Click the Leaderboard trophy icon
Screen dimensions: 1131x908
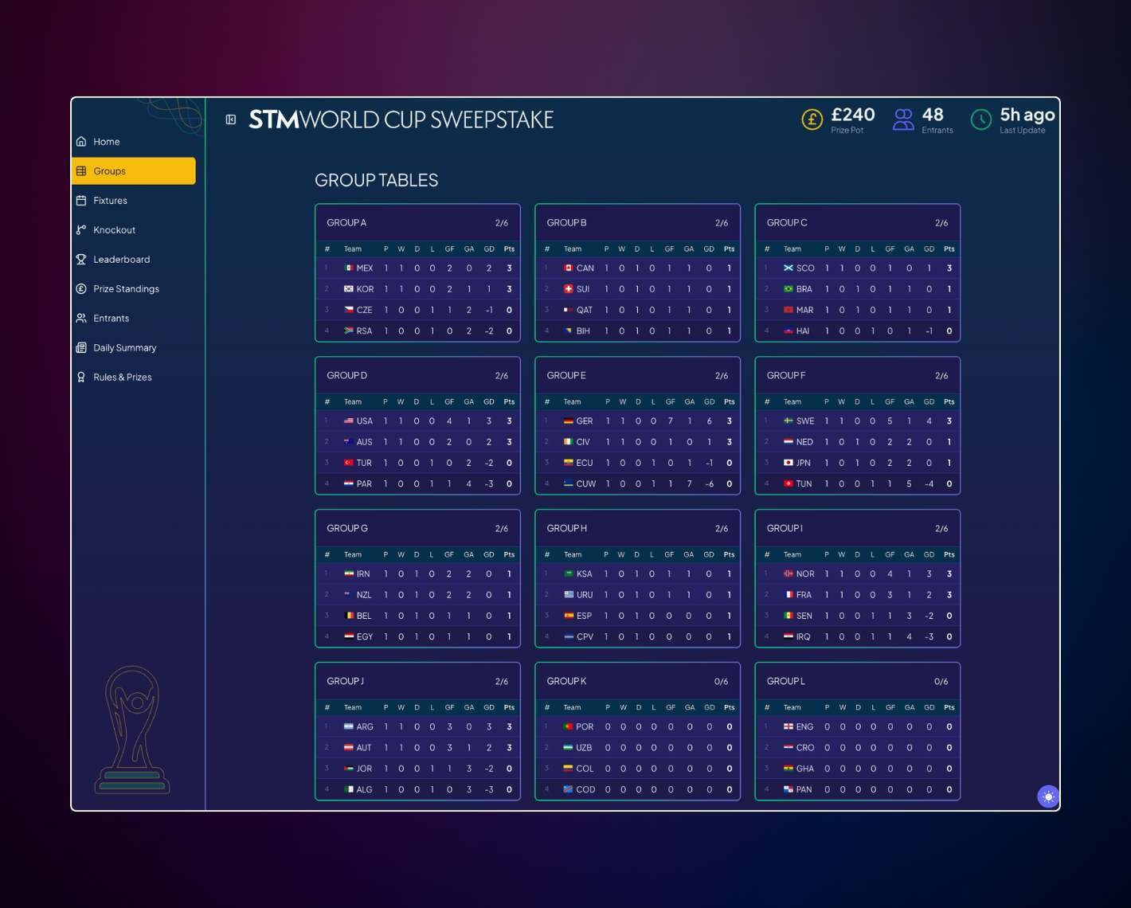pyautogui.click(x=81, y=260)
